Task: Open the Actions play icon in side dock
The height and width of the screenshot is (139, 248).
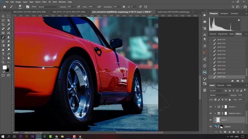Action: pos(205,15)
